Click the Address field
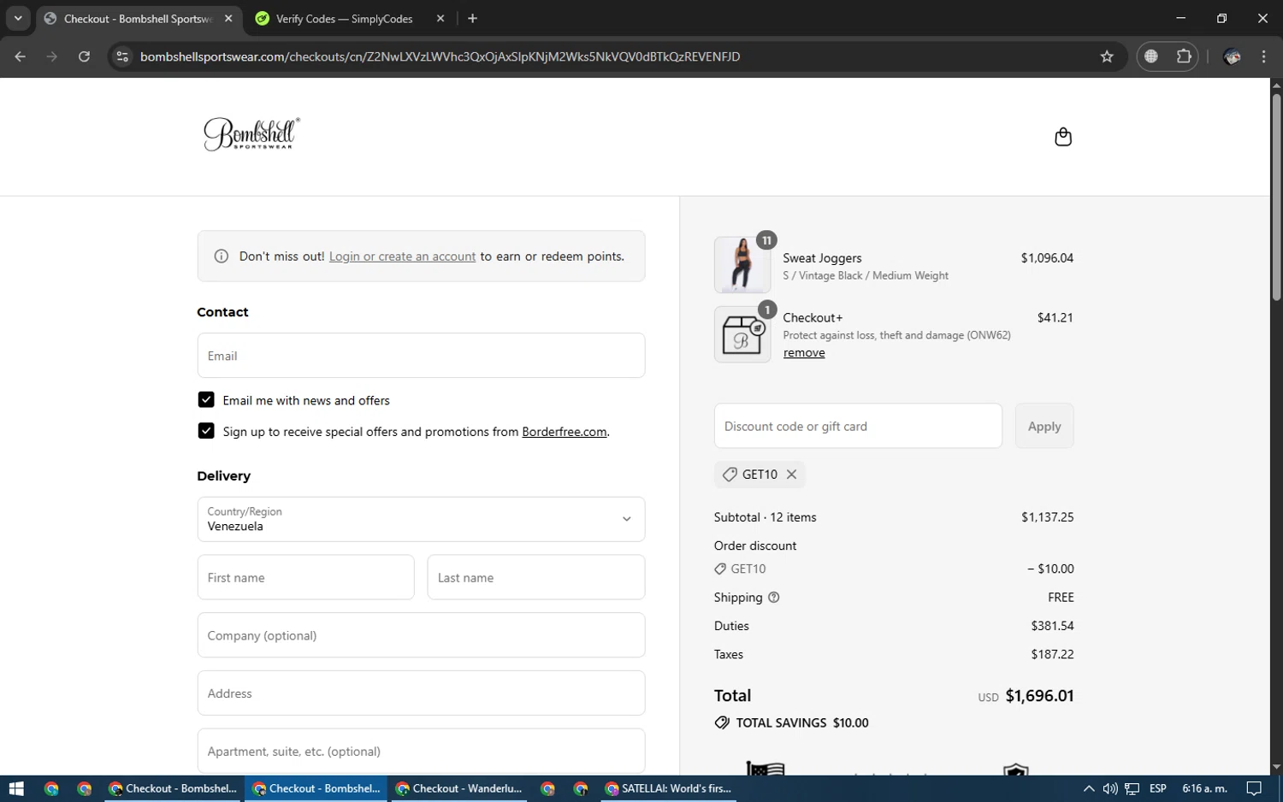The width and height of the screenshot is (1283, 802). (421, 693)
